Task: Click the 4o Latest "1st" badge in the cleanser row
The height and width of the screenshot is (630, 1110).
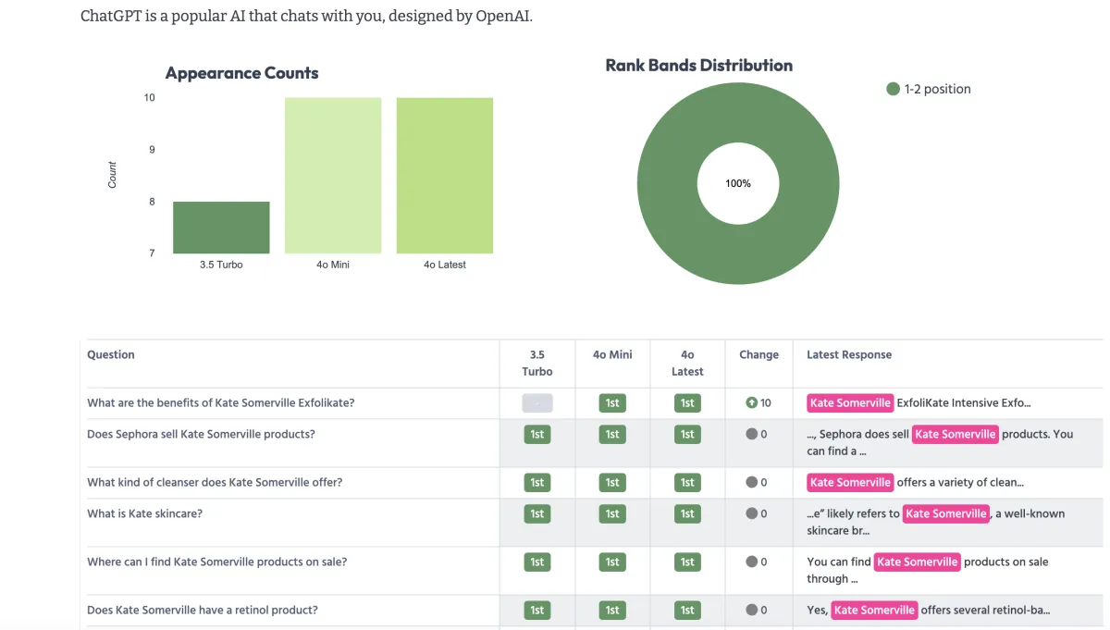Action: coord(687,482)
